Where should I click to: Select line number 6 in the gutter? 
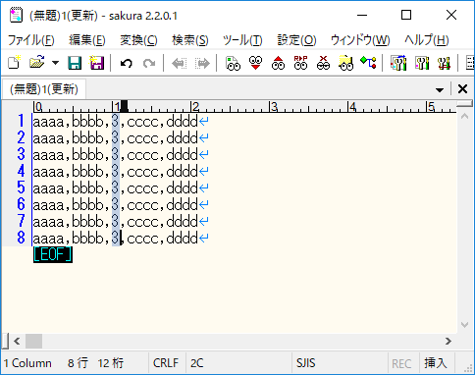point(21,204)
